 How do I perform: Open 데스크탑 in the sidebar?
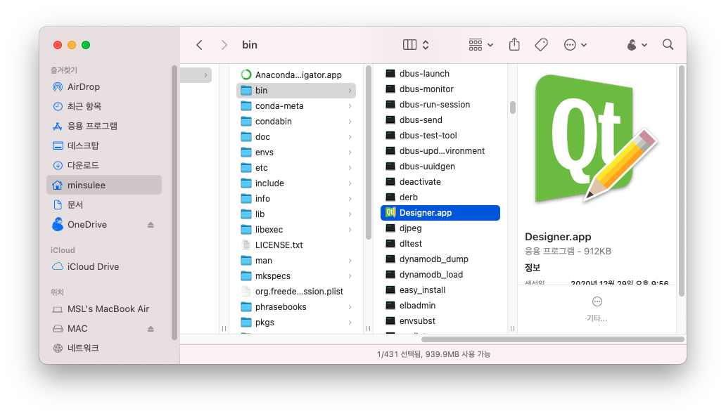point(104,145)
